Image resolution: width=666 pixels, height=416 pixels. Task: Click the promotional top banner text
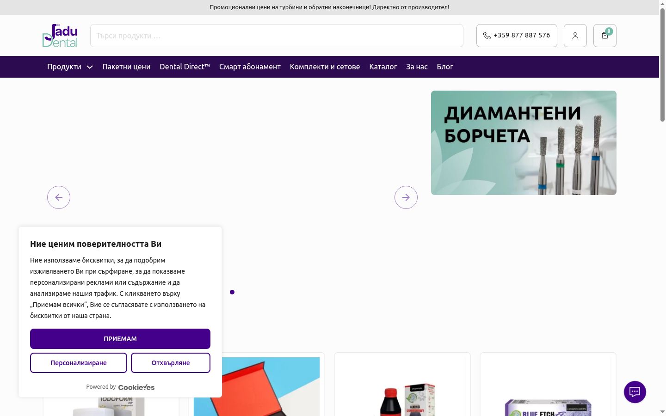(x=329, y=7)
